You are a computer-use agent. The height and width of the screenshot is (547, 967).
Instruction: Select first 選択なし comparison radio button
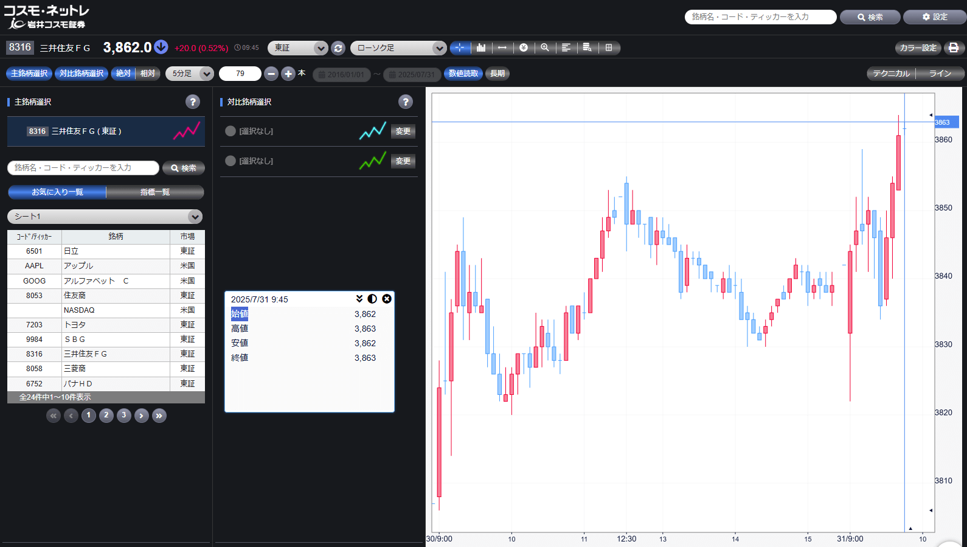point(230,131)
